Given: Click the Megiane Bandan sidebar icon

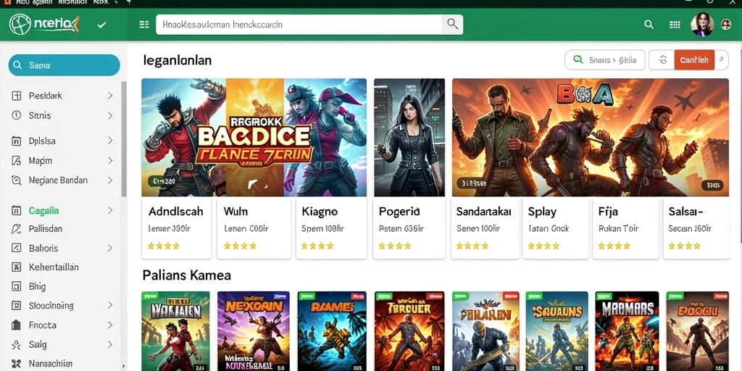Looking at the screenshot, I should coord(17,180).
